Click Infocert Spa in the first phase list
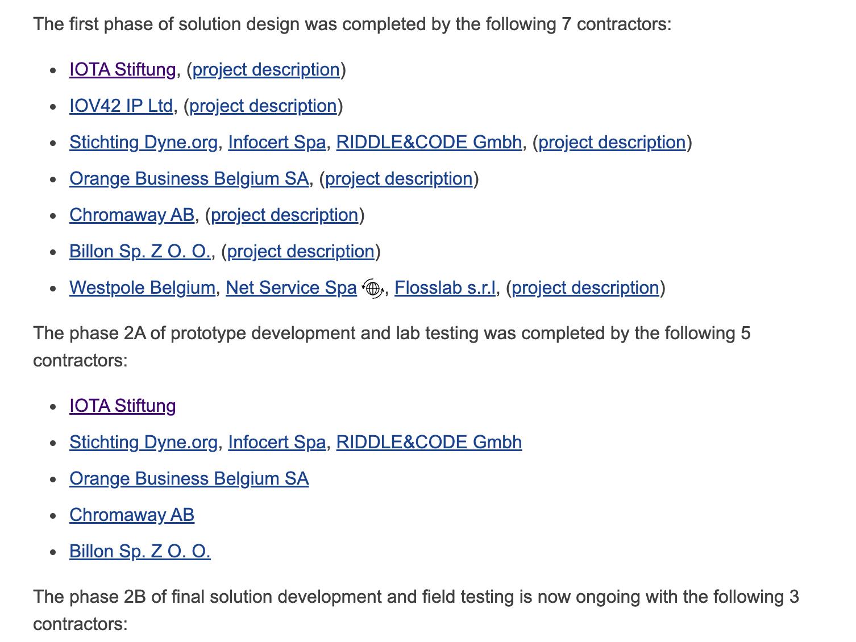Image resolution: width=856 pixels, height=642 pixels. click(x=277, y=143)
